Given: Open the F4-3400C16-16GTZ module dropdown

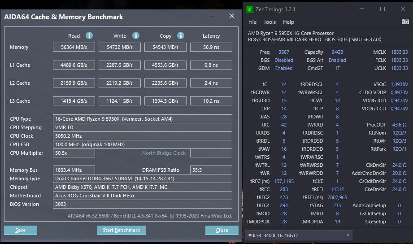Looking at the screenshot, I should point(299,235).
